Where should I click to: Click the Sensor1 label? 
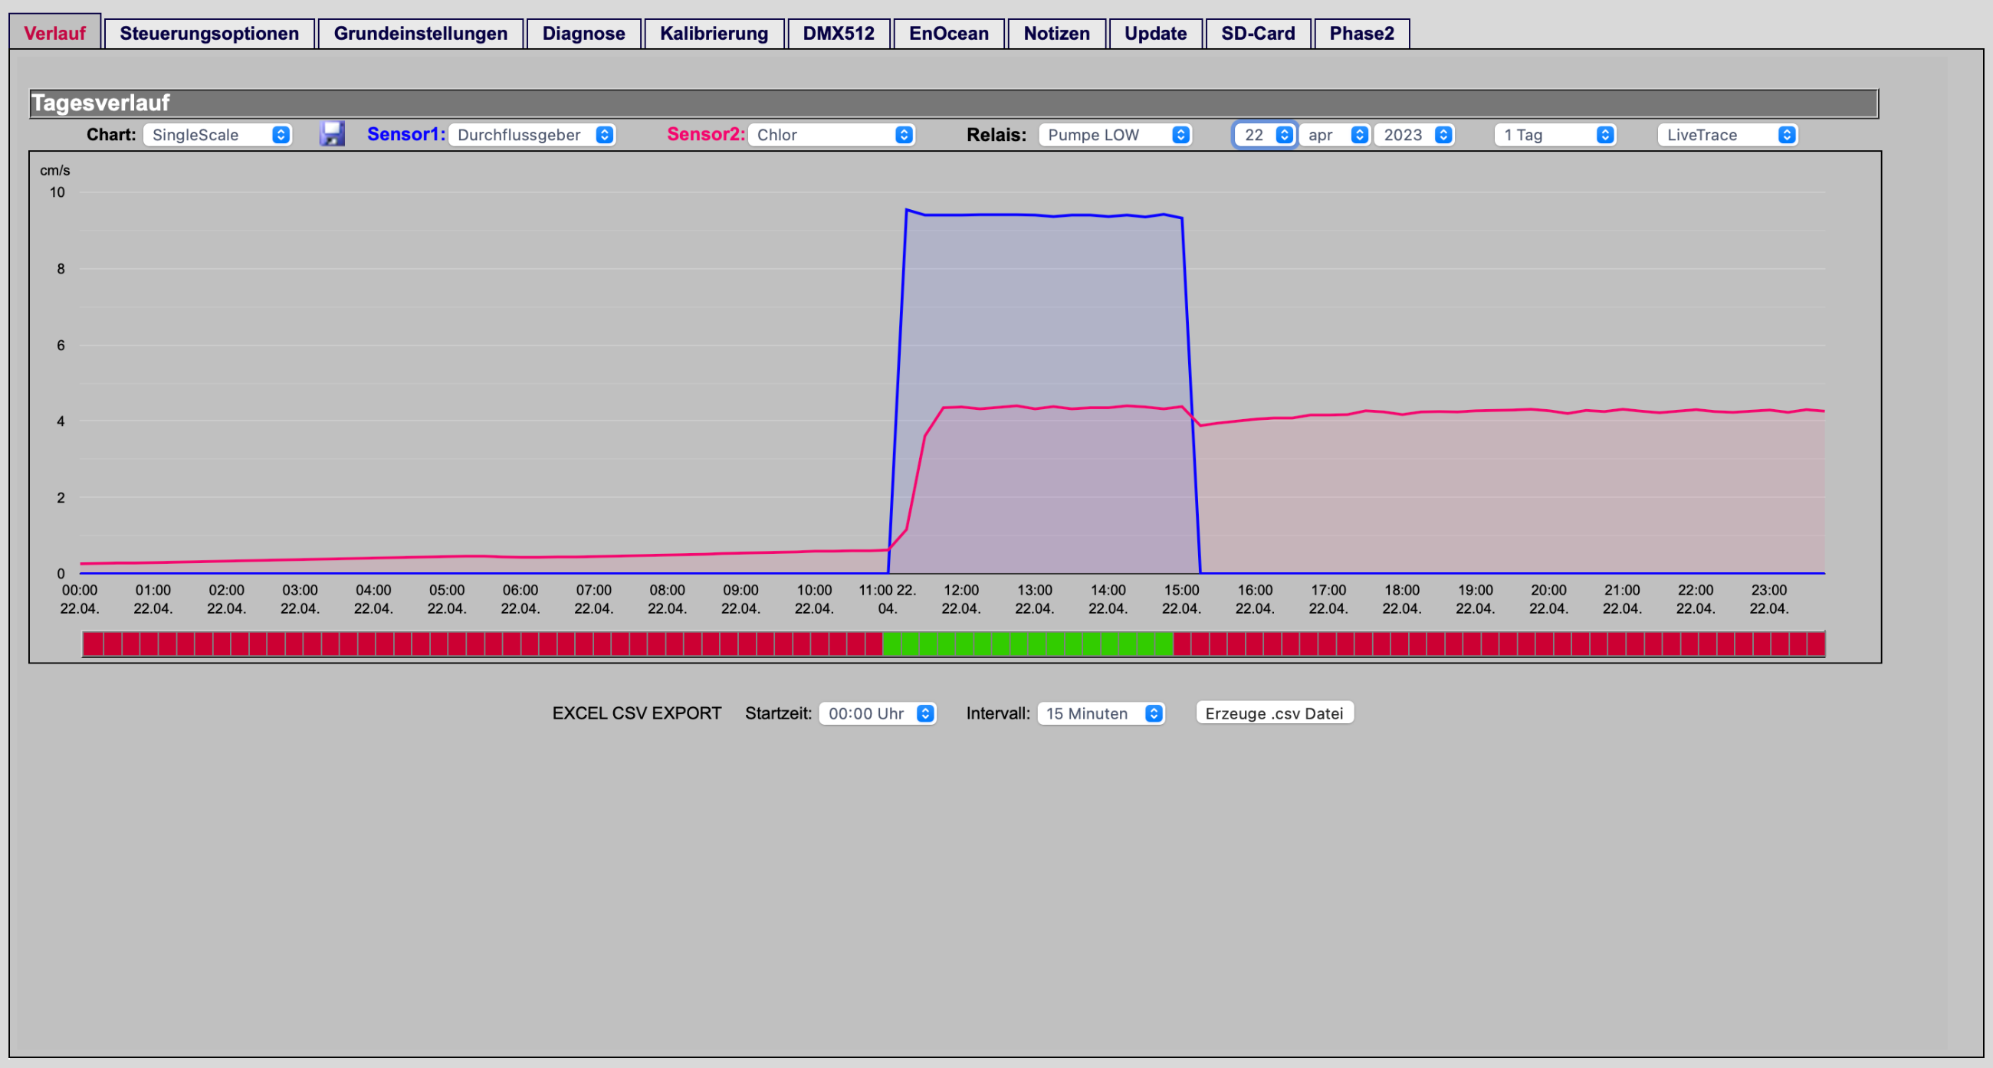click(406, 134)
